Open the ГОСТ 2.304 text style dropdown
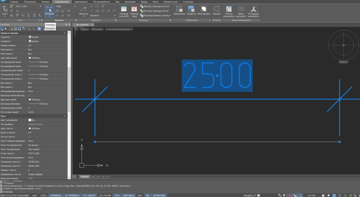 click(27, 6)
